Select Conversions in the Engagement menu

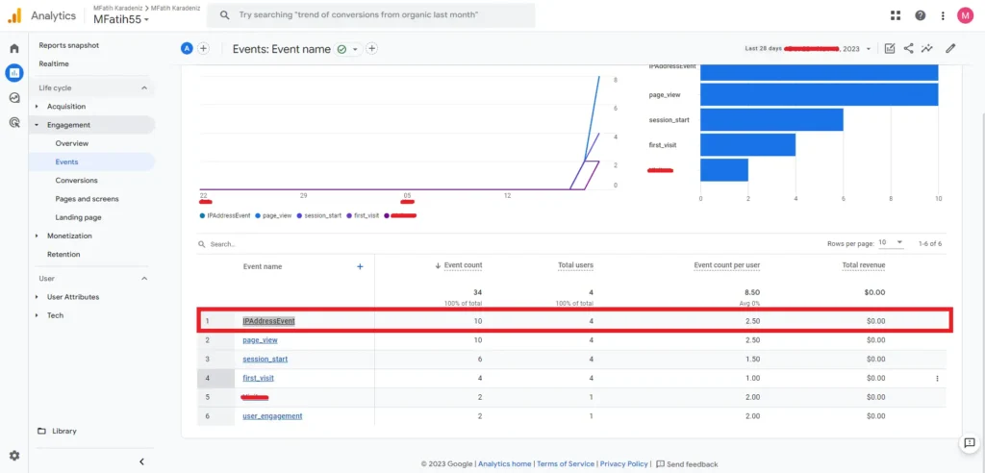pyautogui.click(x=76, y=181)
